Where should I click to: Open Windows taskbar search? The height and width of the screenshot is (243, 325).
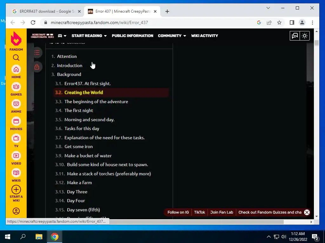23,237
